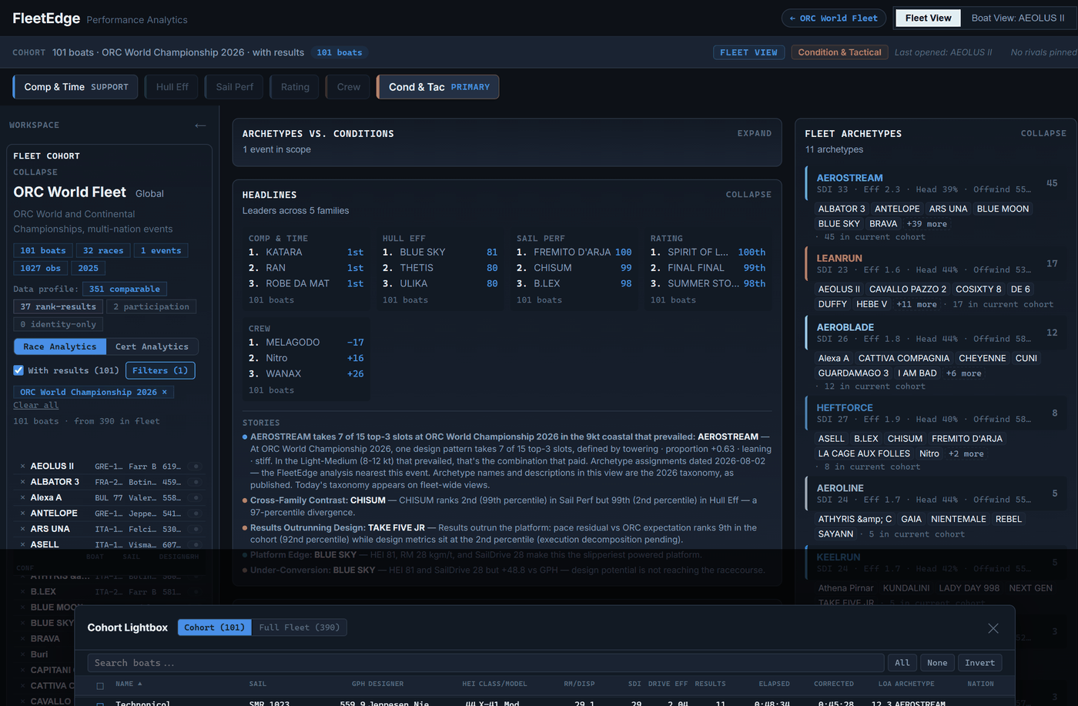Remove Alexa A from cohort list
The image size is (1078, 706).
coord(22,498)
